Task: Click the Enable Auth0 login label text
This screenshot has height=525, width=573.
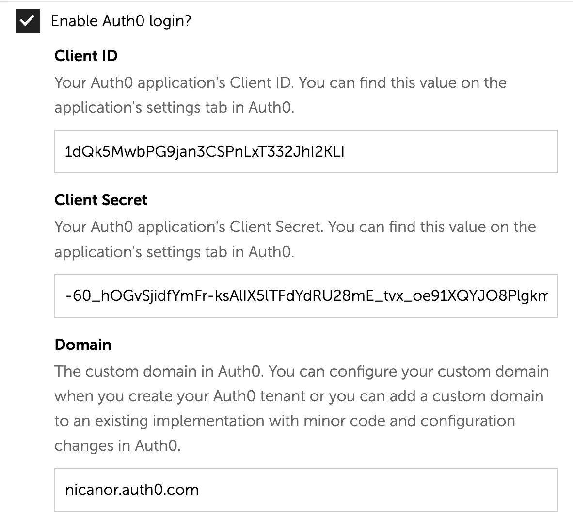Action: 121,21
